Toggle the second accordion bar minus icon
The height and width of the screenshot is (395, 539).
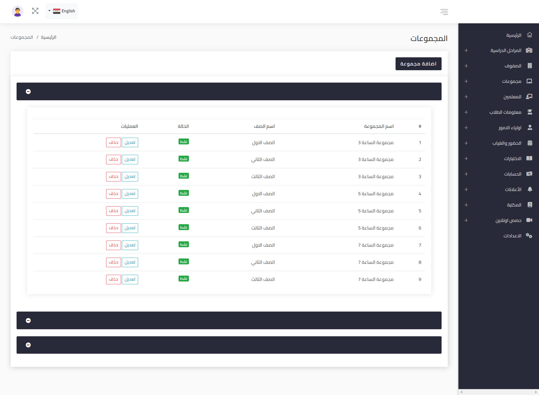tap(28, 321)
